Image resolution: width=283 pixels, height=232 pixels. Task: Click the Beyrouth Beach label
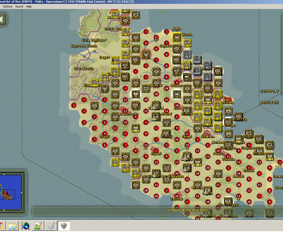pos(84,46)
